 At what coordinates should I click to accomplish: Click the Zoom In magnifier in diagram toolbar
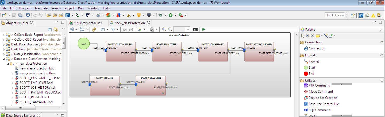(x=164, y=29)
